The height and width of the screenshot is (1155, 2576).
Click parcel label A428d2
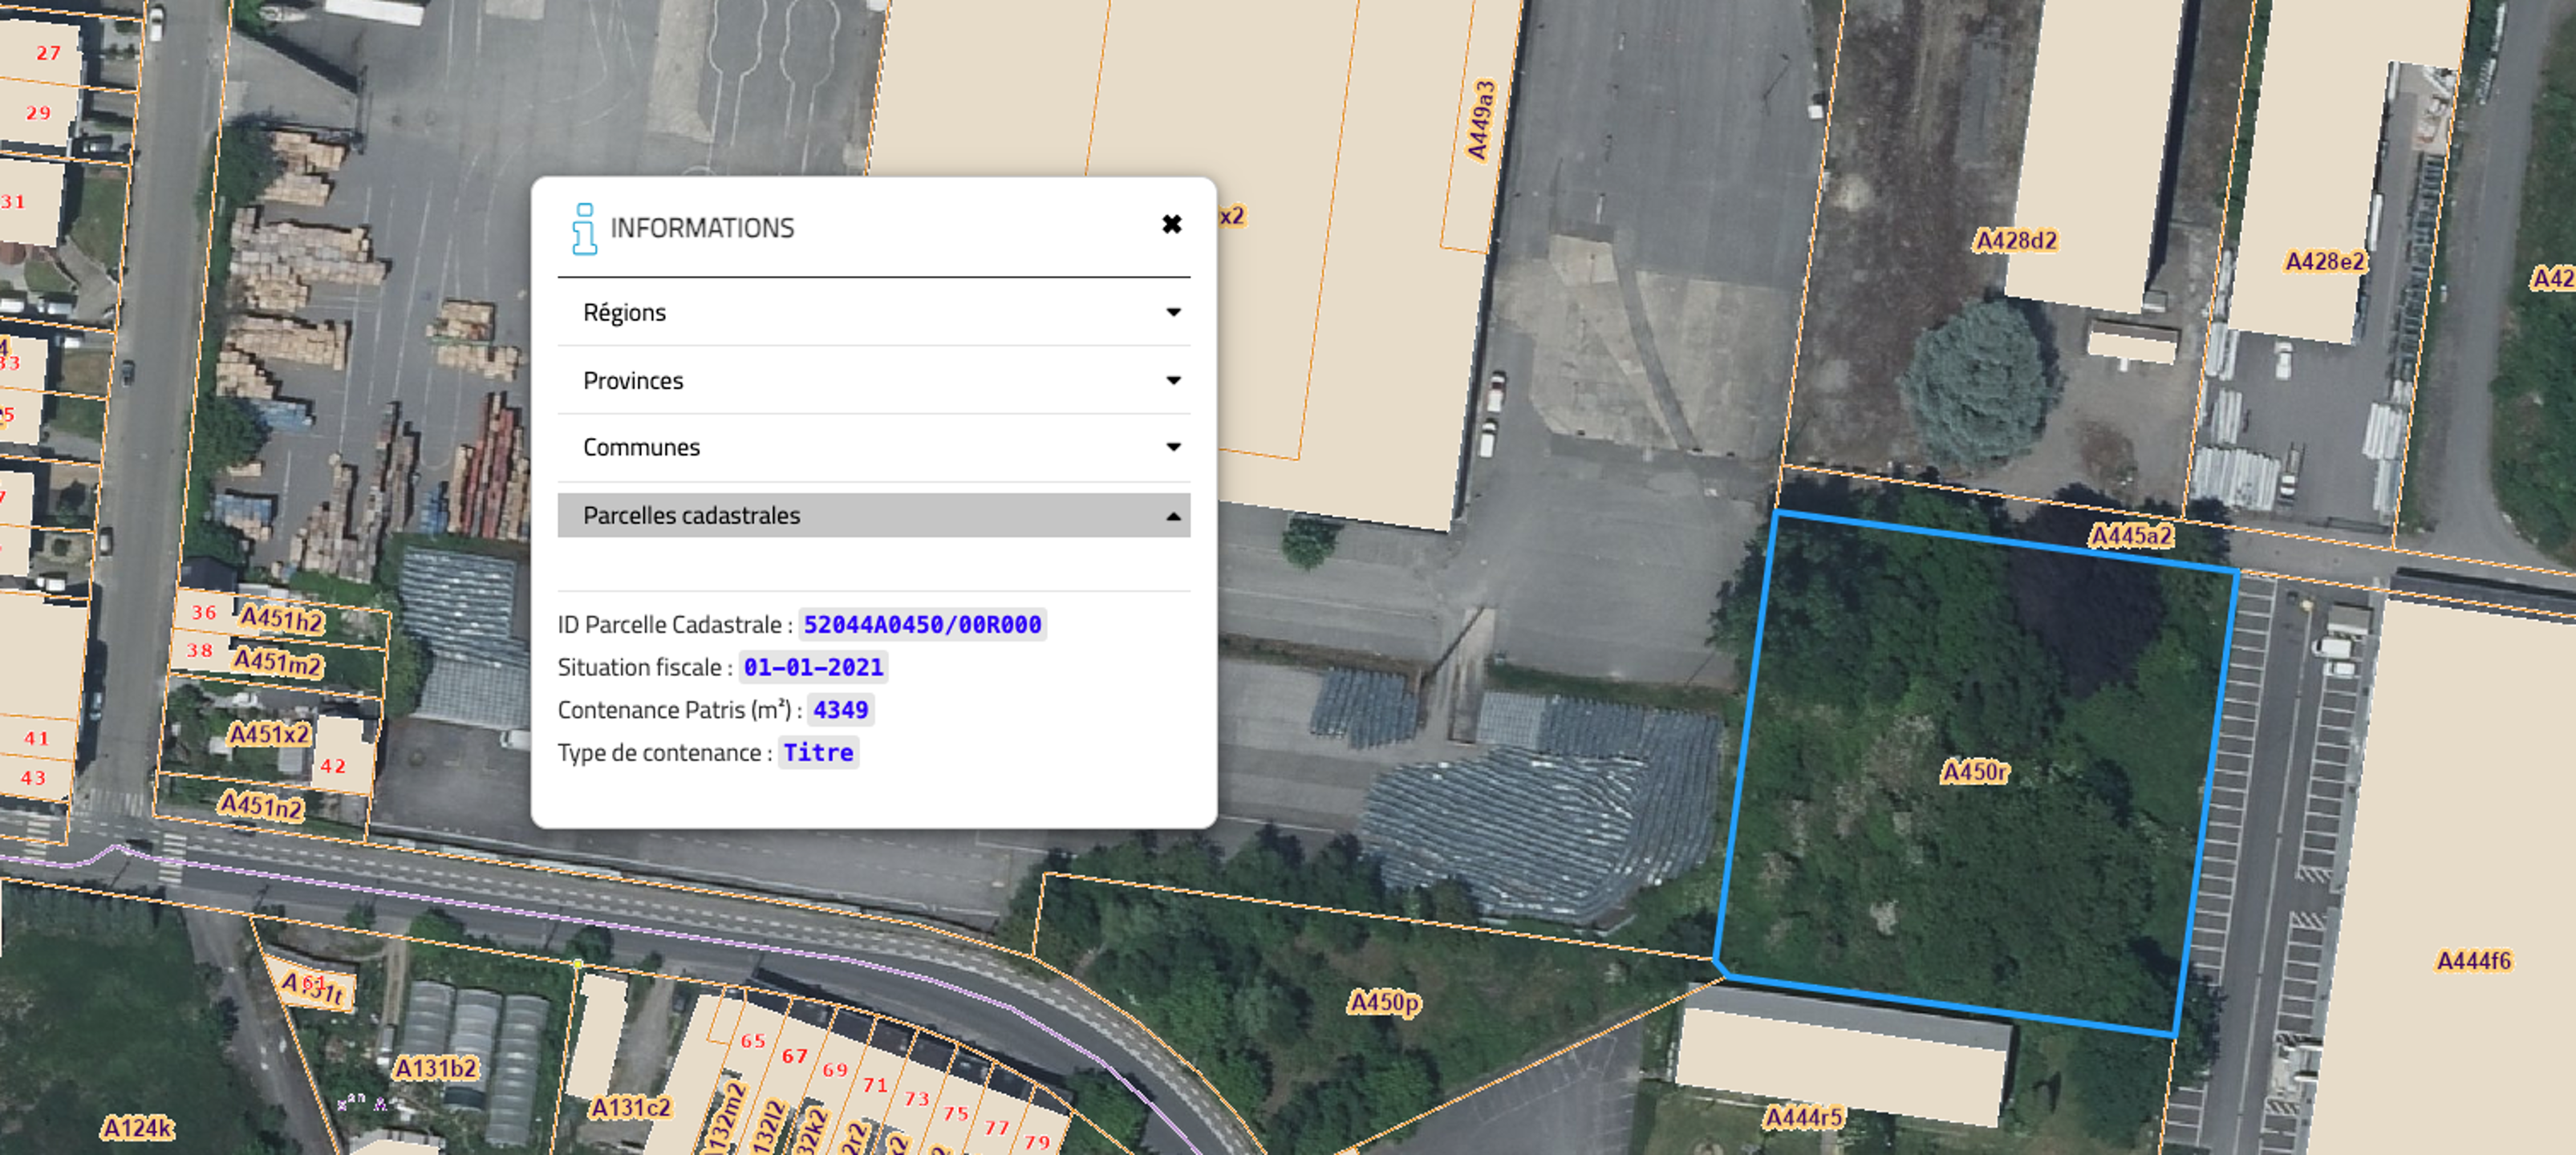(x=2015, y=241)
